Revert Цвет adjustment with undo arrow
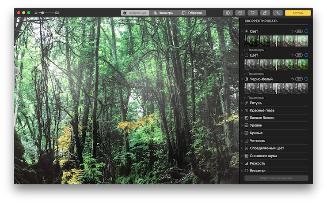327x204 pixels. [293, 55]
